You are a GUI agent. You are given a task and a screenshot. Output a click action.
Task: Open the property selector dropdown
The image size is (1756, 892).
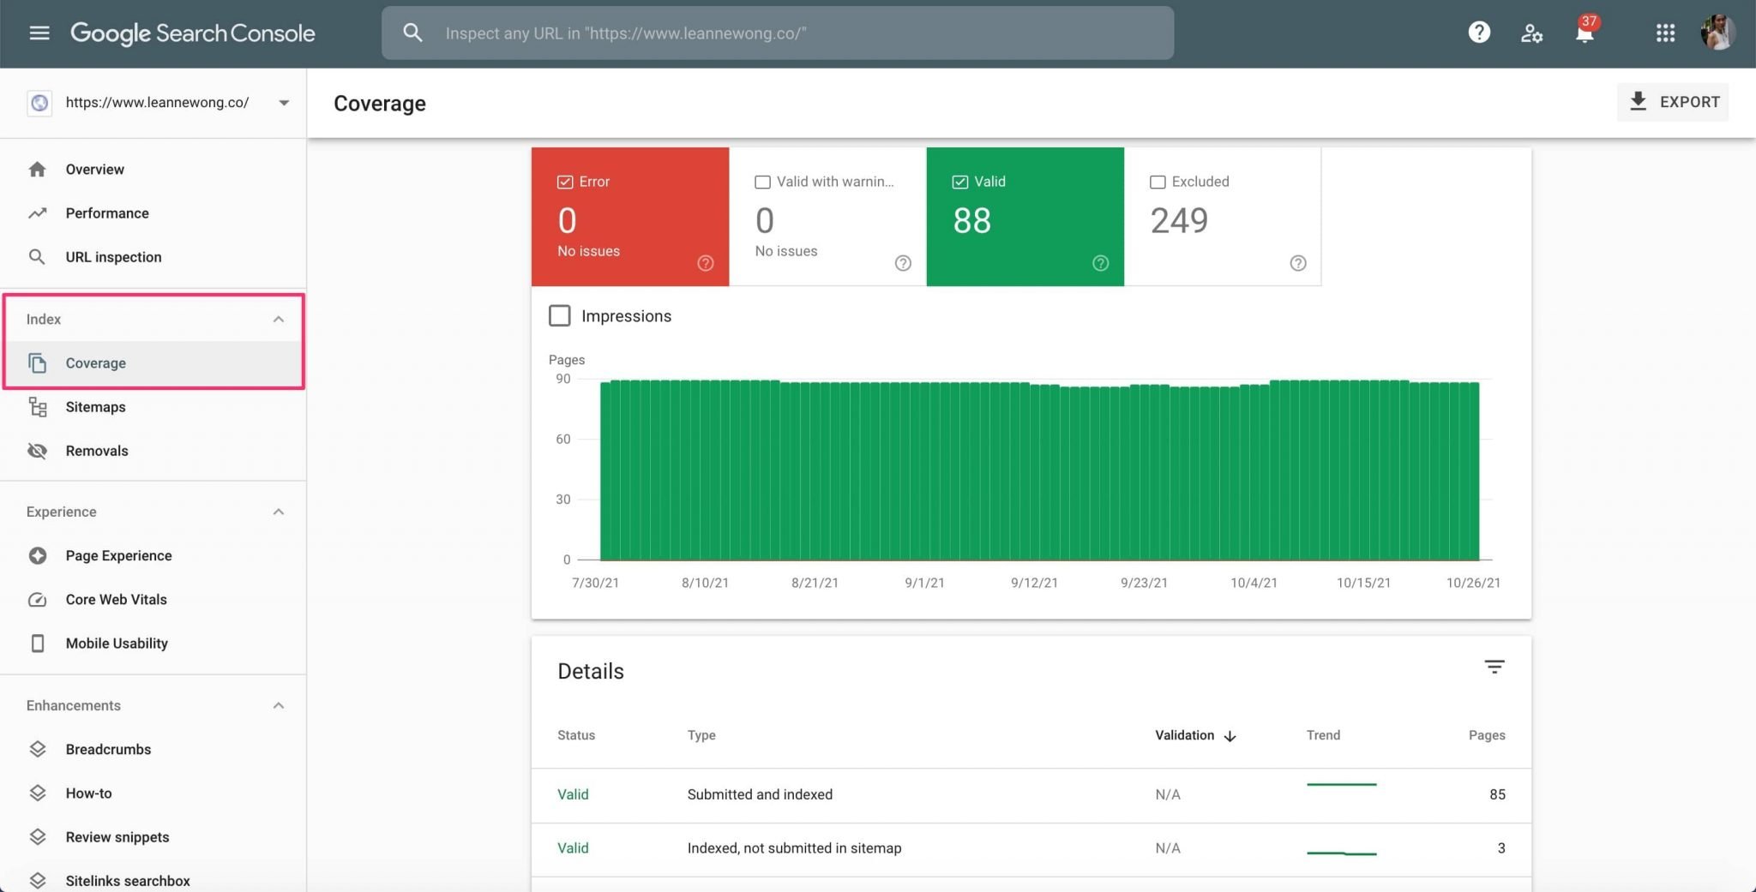click(x=283, y=102)
